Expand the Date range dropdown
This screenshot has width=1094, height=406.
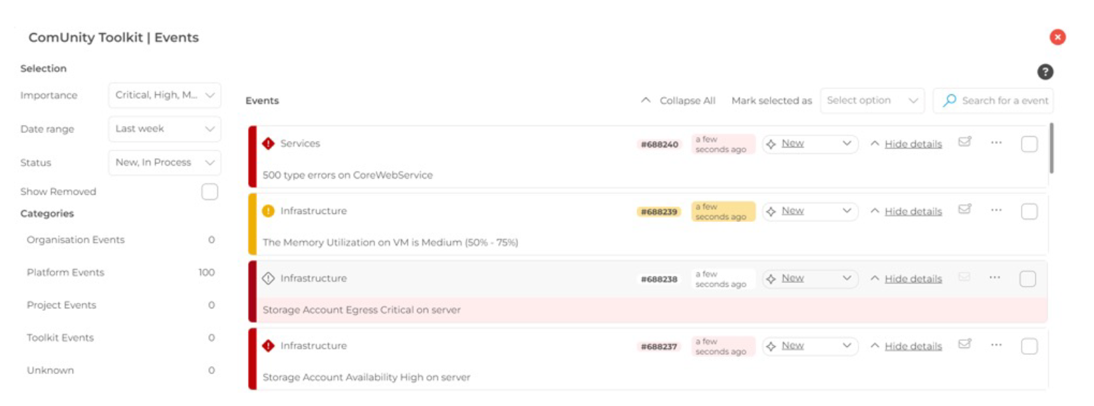tap(164, 129)
